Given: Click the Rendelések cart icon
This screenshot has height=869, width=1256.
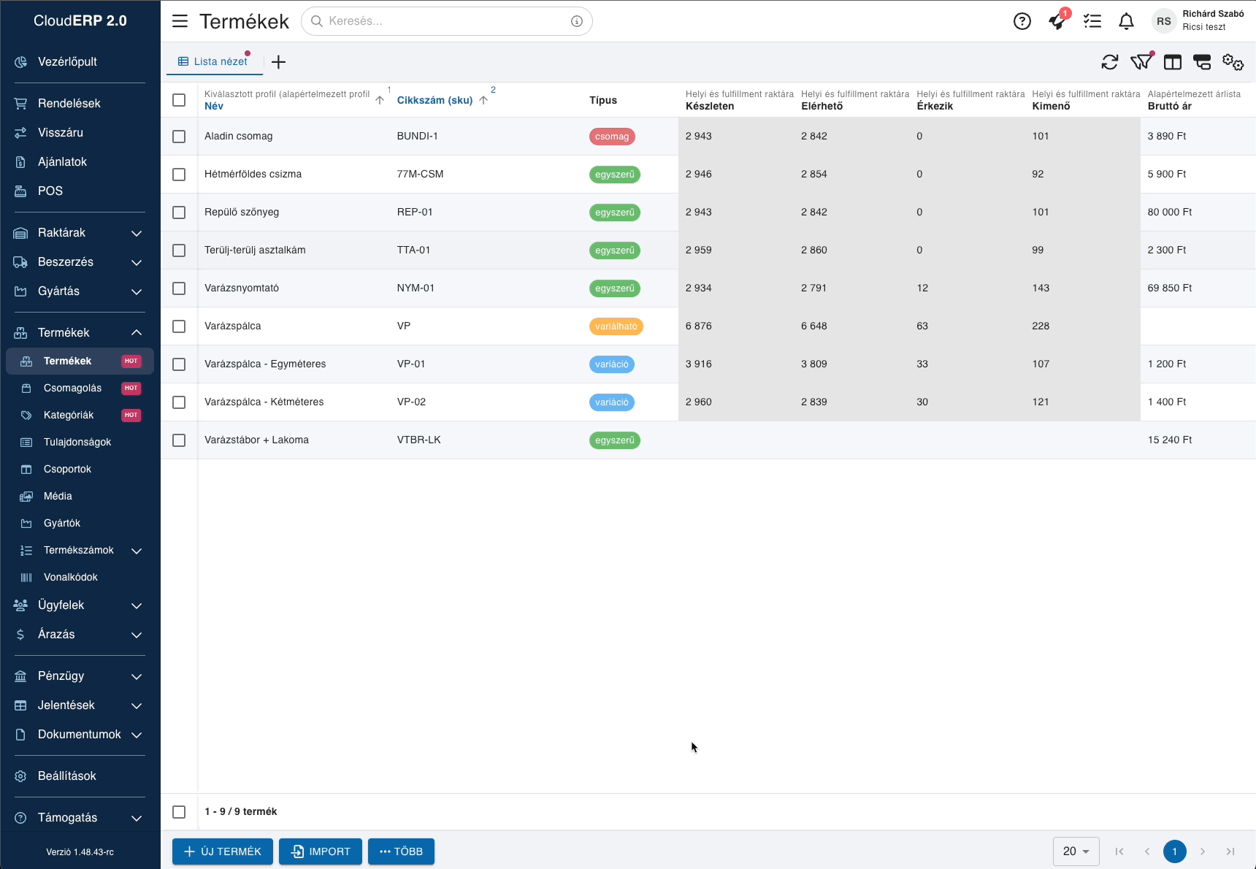Looking at the screenshot, I should [20, 104].
